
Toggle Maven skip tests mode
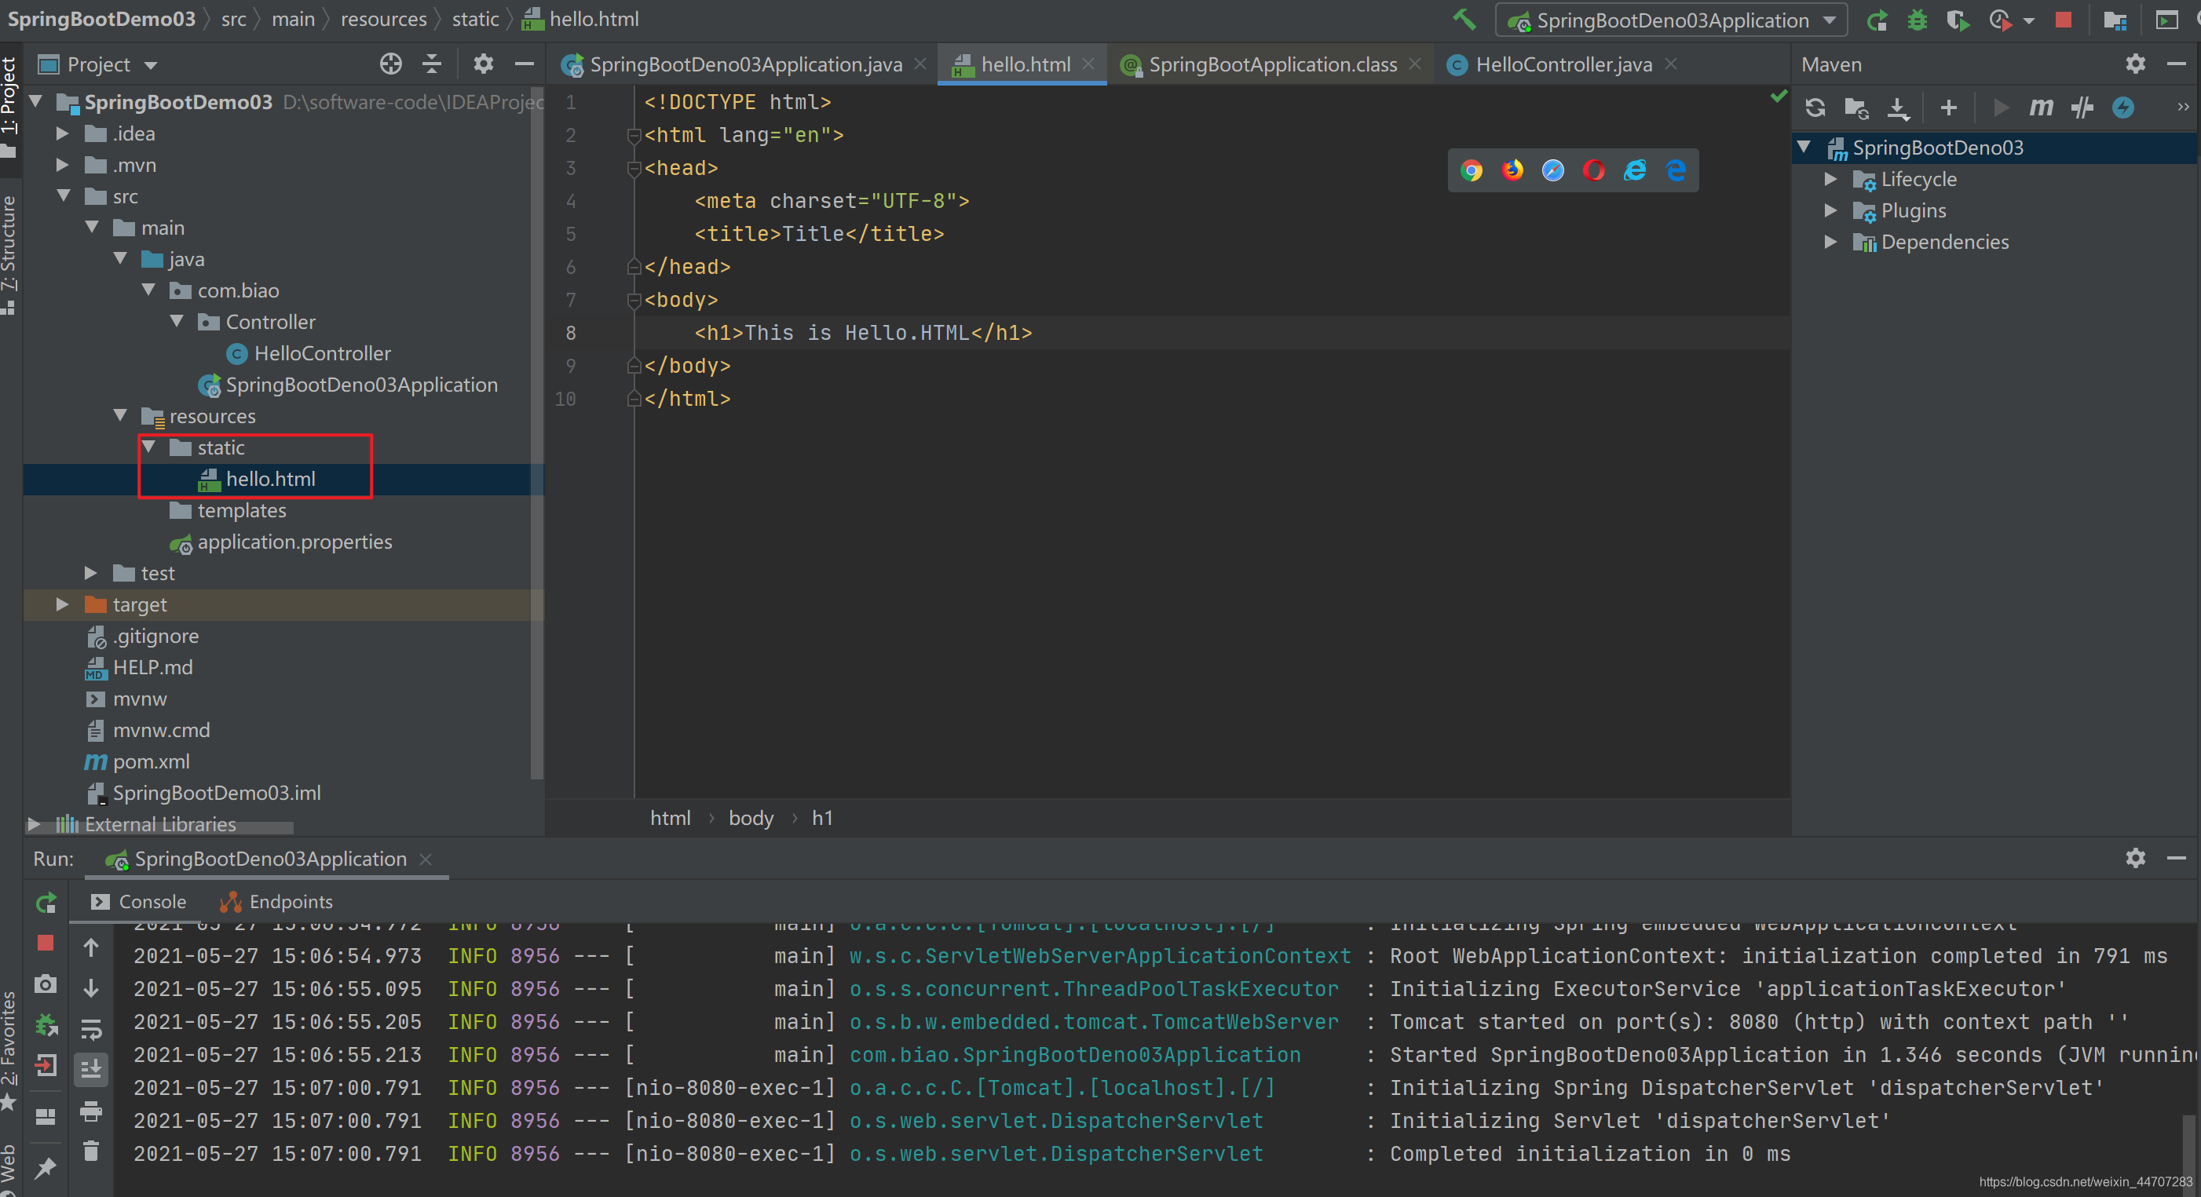click(2082, 108)
